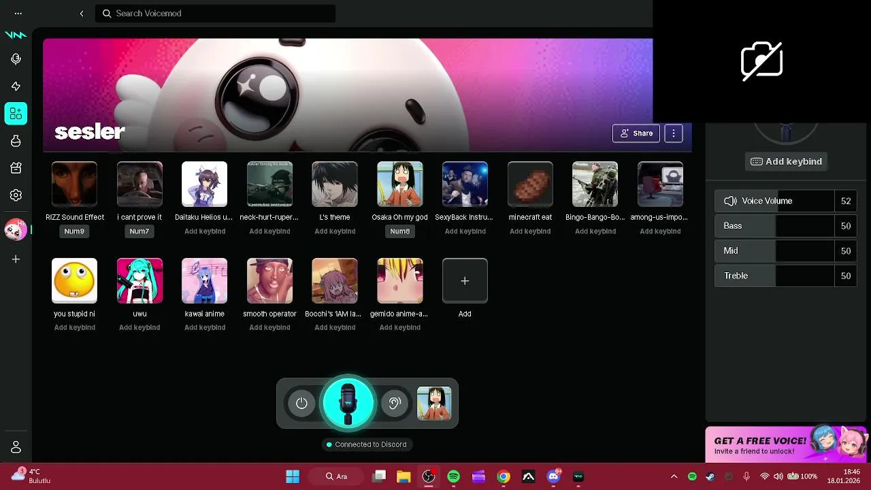Open the three-dots menu at top of sidebar

[18, 14]
